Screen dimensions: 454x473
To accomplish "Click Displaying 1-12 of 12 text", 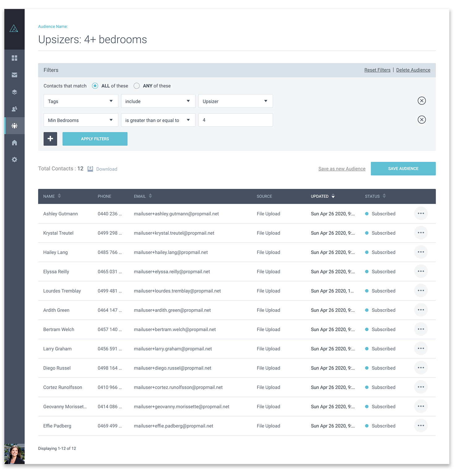I will tap(57, 448).
